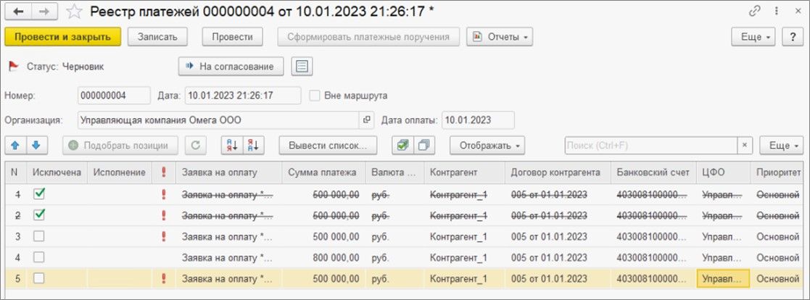
Task: Move row down with blue arrow
Action: tap(36, 145)
